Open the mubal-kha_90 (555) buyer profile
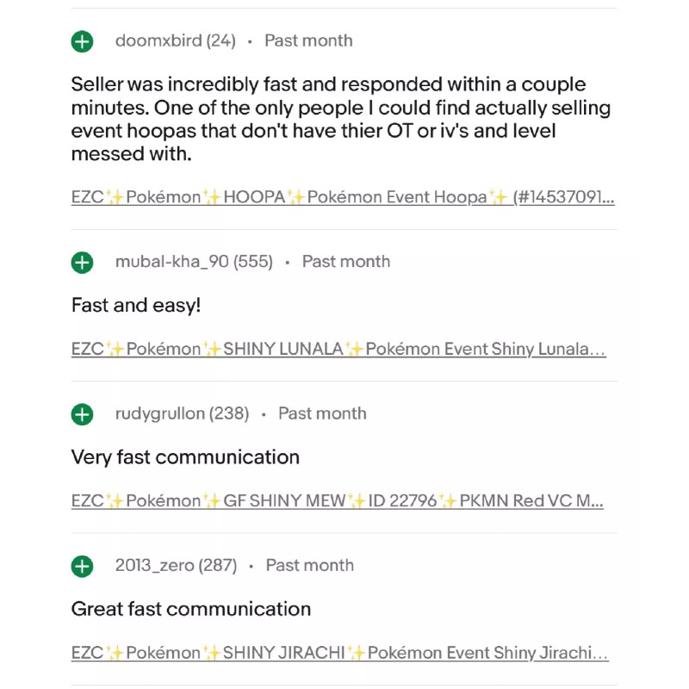Viewport: 689px width, 689px height. [194, 262]
